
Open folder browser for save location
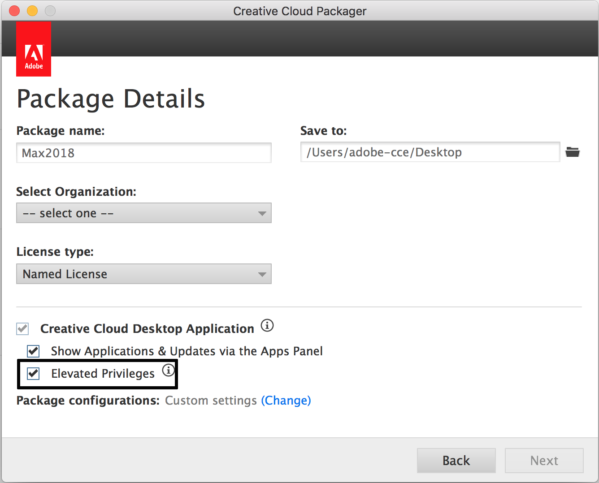(573, 152)
